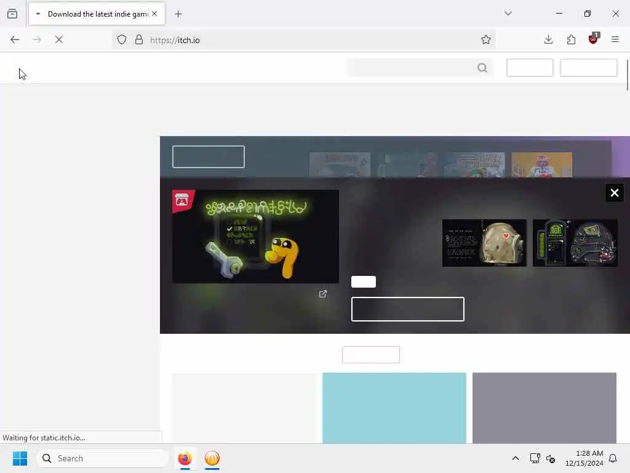
Task: View the screenshot with the green machine
Action: click(575, 243)
